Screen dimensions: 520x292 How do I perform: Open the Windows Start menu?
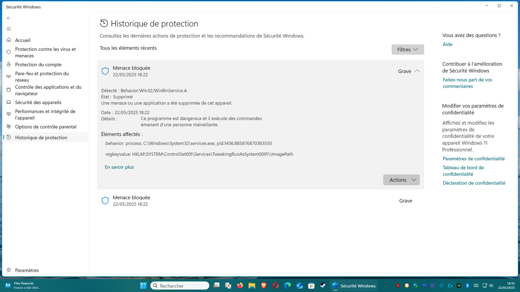(x=143, y=286)
